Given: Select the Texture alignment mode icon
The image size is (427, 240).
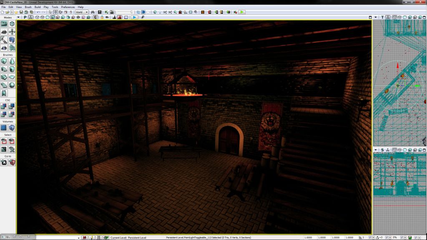Looking at the screenshot, I should point(12,32).
